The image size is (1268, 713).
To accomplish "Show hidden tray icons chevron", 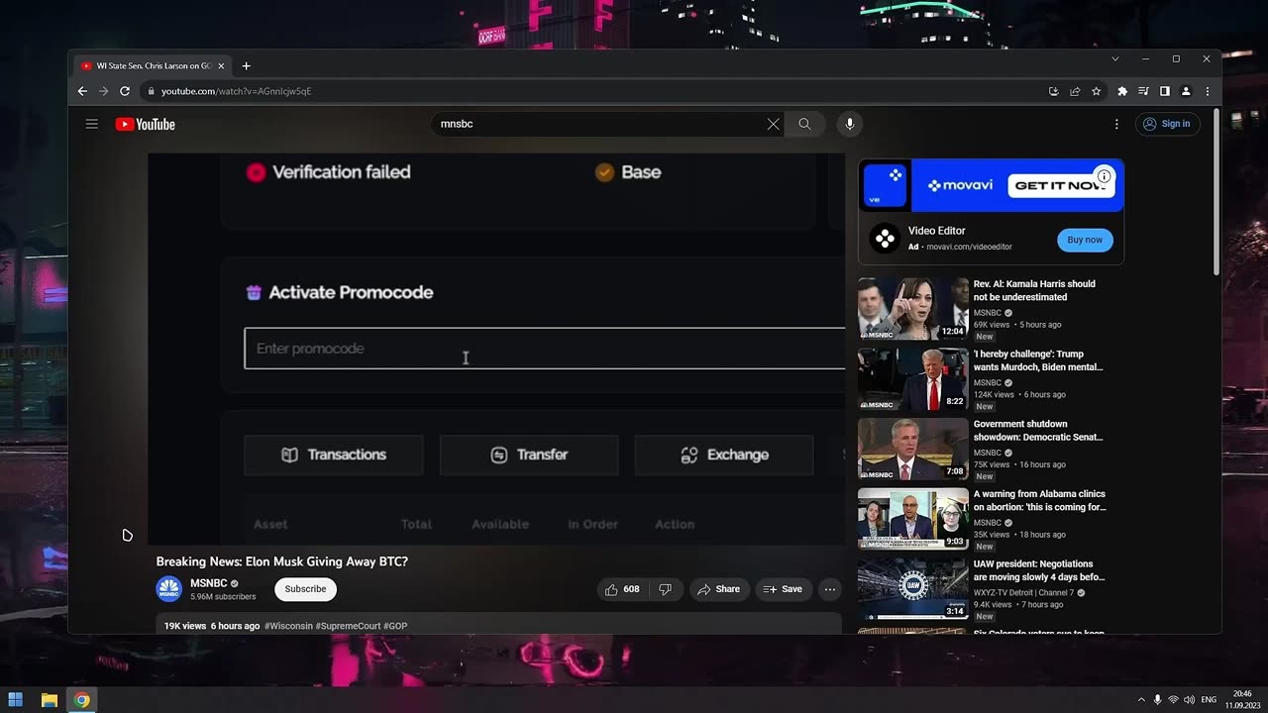I will pyautogui.click(x=1141, y=700).
